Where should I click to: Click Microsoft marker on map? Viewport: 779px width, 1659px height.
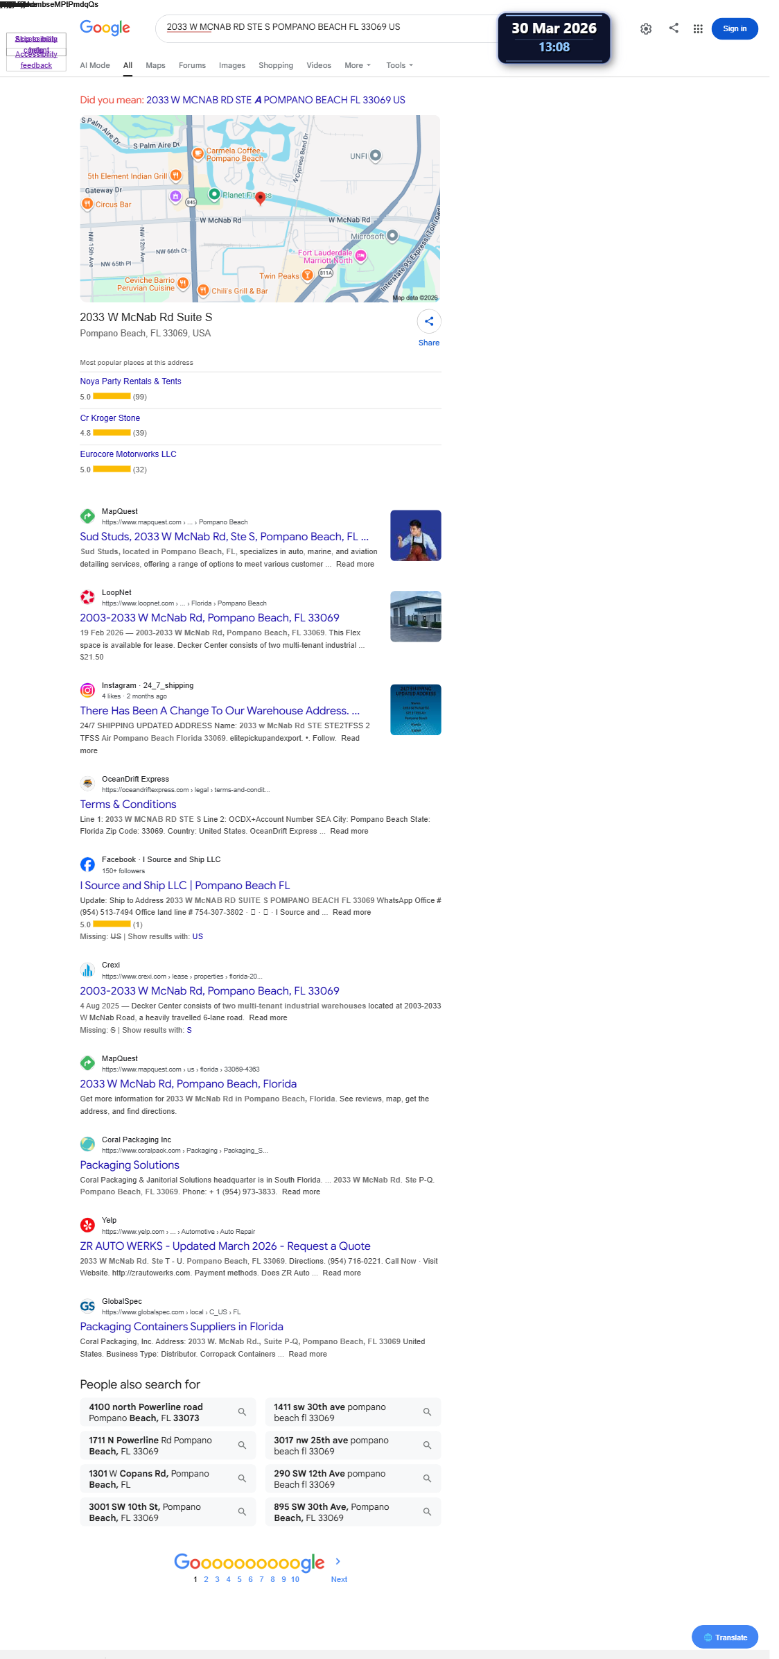[x=392, y=236]
